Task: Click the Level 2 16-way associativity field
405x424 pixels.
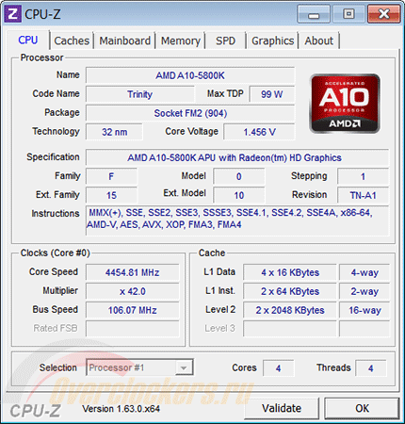Action: point(364,310)
